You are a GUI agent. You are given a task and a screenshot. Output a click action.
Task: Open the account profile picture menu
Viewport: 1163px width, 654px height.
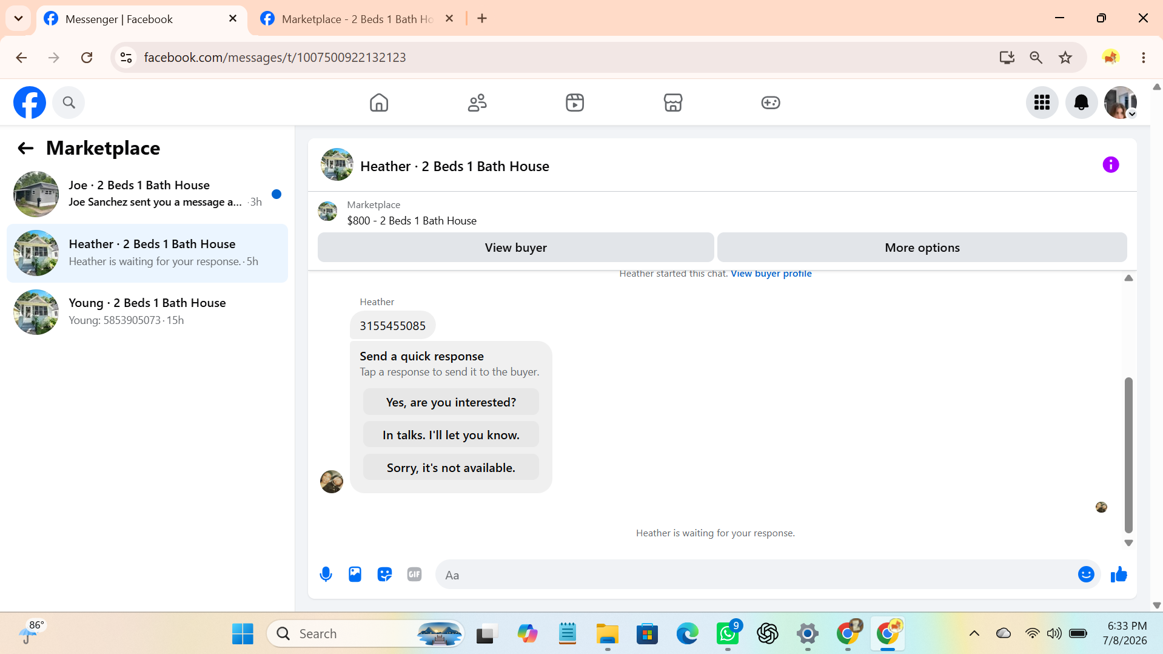(1121, 103)
